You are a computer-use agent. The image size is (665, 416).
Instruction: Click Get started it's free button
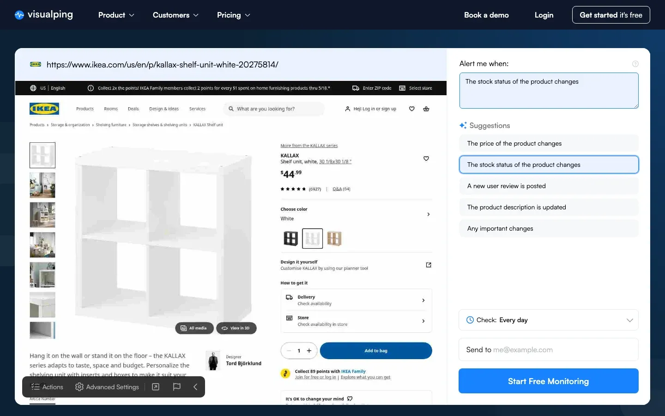point(611,15)
